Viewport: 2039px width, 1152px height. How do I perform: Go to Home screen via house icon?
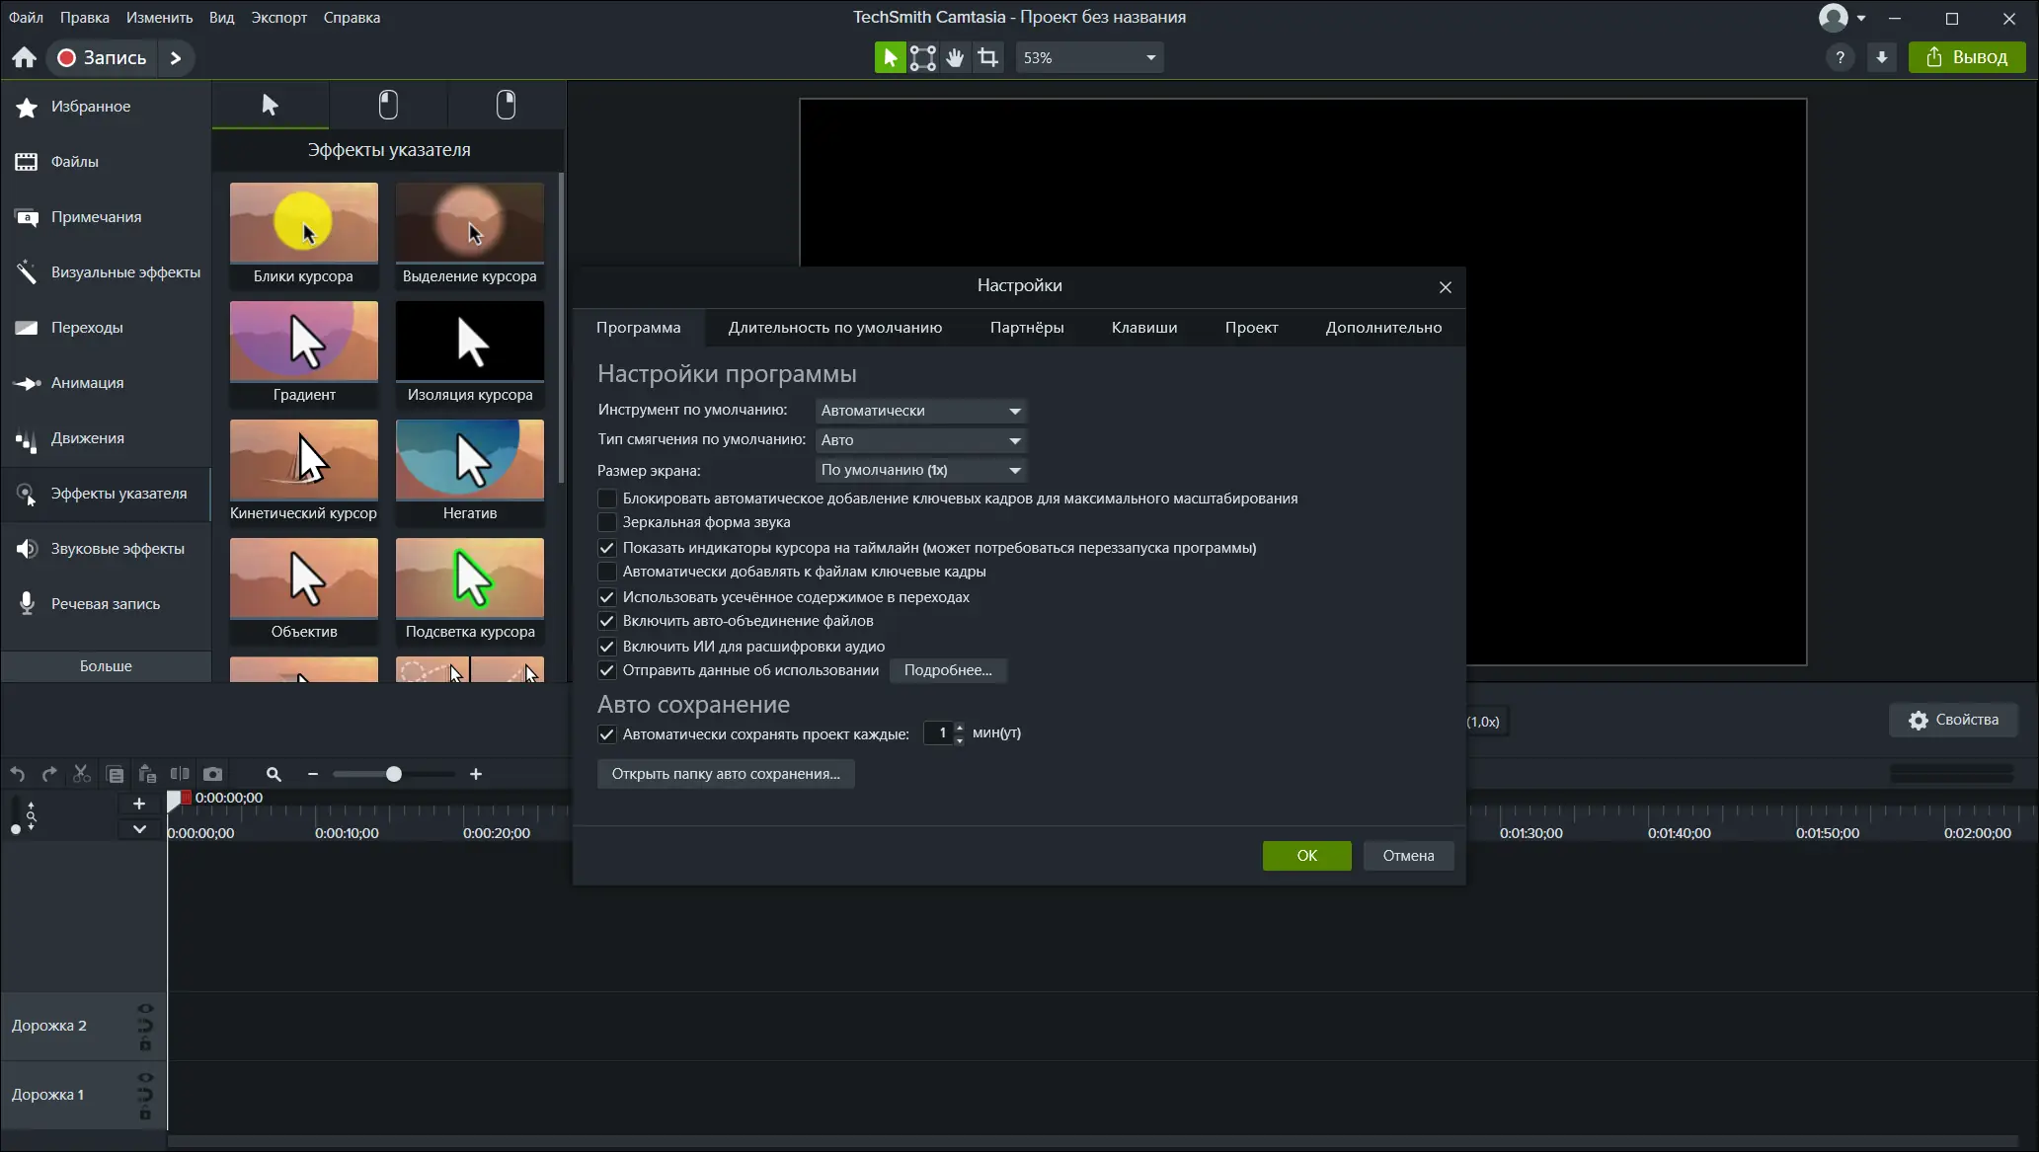(25, 58)
